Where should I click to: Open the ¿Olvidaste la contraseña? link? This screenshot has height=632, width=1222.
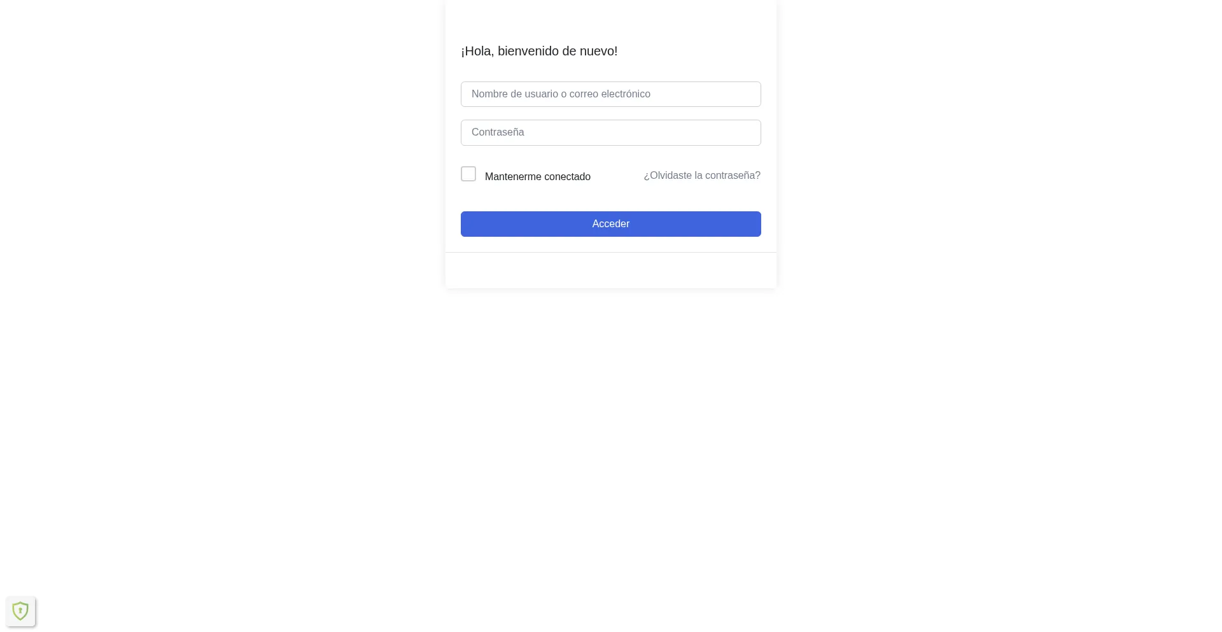coord(701,176)
